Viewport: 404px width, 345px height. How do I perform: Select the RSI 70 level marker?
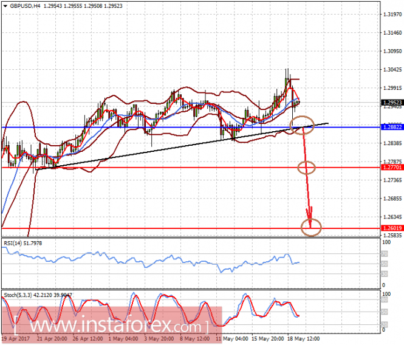point(385,254)
